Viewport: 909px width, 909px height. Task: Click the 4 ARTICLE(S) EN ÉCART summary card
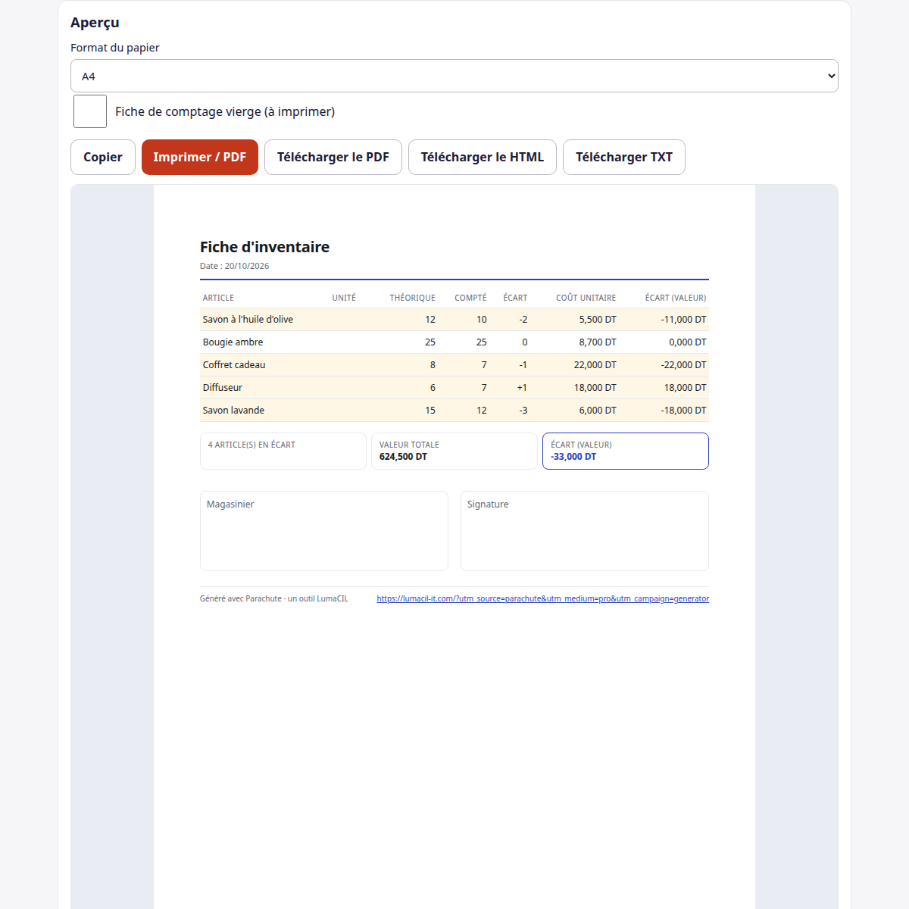[x=283, y=451]
